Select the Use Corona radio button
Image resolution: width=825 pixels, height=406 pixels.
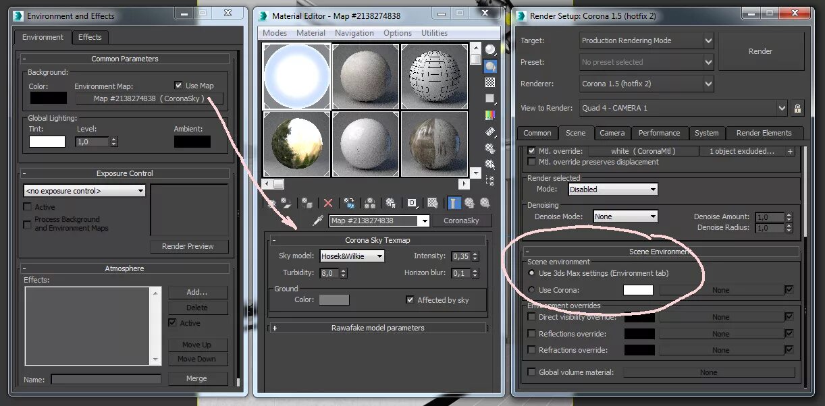click(532, 290)
